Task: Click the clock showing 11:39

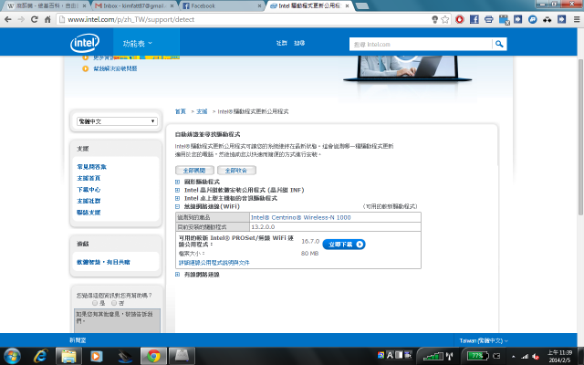Action: pyautogui.click(x=559, y=353)
